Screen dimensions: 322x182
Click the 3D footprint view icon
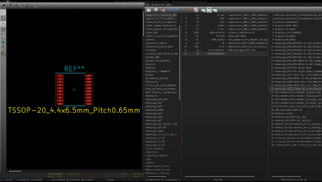pyautogui.click(x=35, y=6)
